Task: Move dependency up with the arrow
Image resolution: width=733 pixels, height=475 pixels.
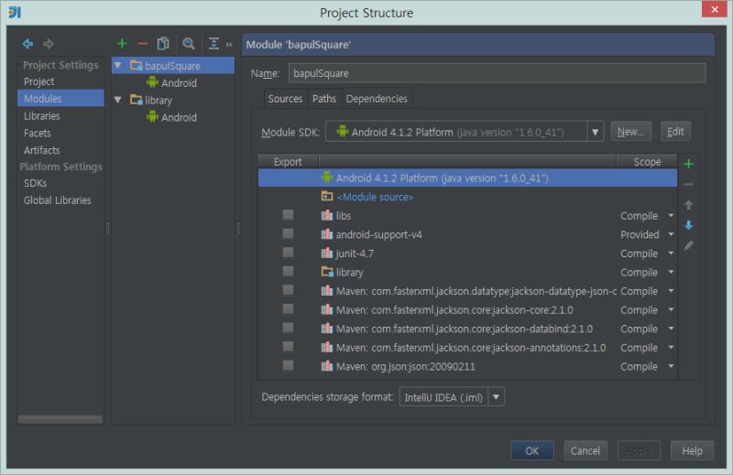Action: [x=688, y=205]
